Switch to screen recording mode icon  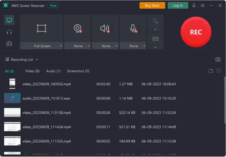click(9, 20)
